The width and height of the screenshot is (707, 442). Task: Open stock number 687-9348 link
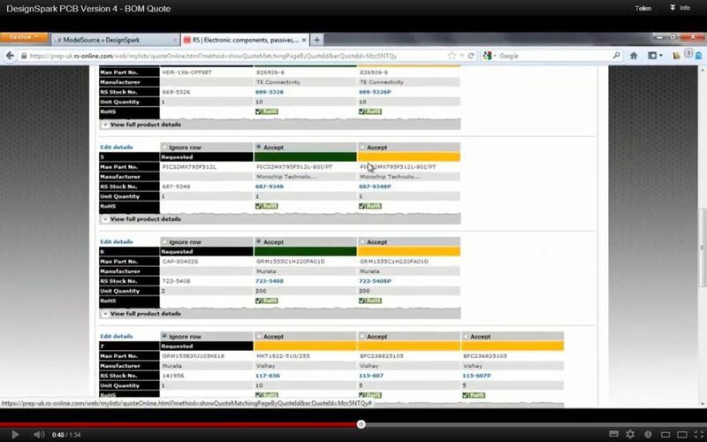270,187
